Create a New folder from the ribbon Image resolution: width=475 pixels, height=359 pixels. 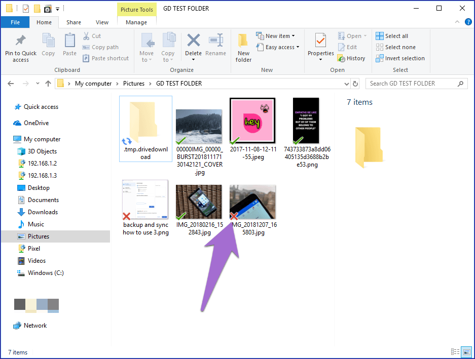click(x=243, y=48)
